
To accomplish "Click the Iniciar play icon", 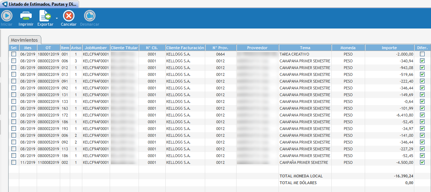I will tap(7, 16).
